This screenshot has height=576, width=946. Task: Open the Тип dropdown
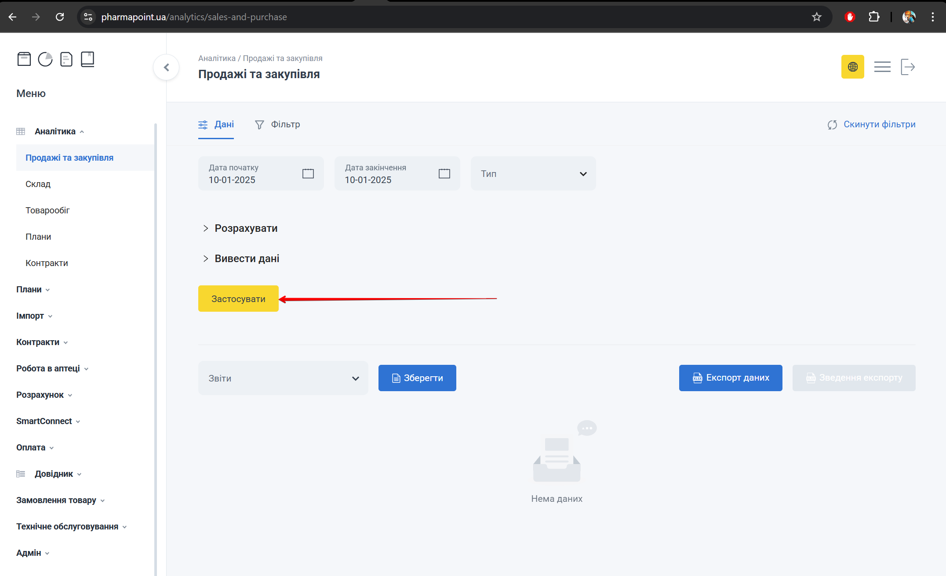pos(533,173)
